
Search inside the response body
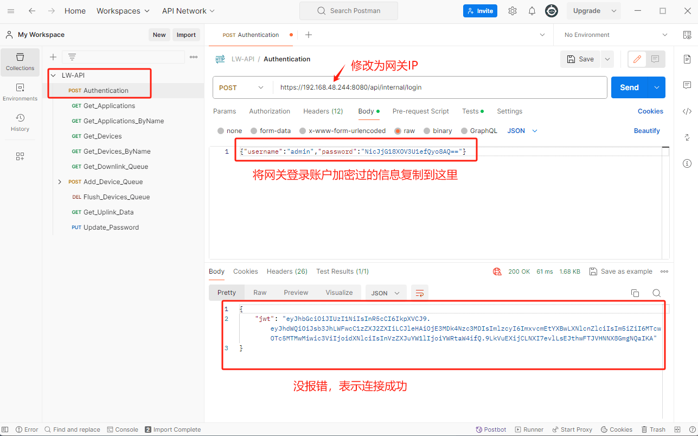(x=657, y=293)
